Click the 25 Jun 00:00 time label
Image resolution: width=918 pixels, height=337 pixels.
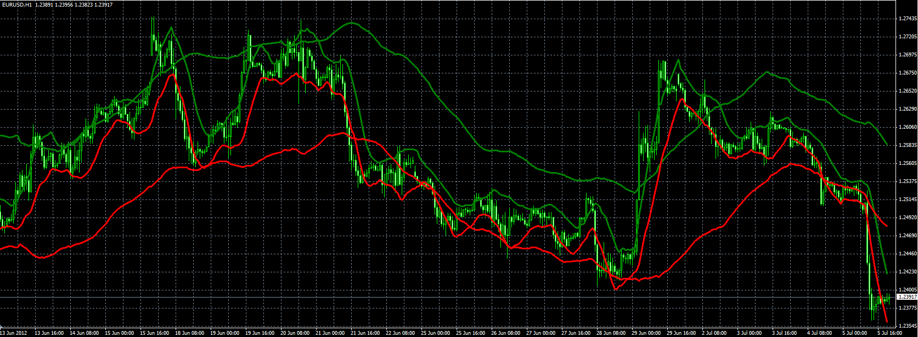435,333
